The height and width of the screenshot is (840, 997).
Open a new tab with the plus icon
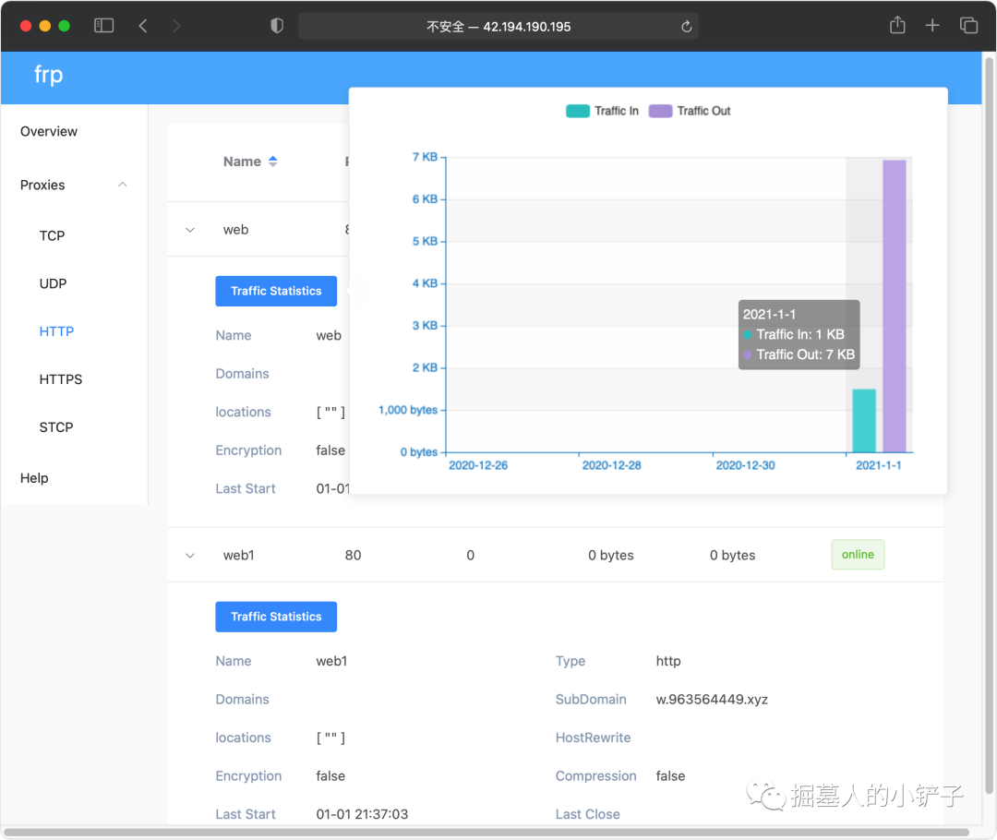(932, 26)
